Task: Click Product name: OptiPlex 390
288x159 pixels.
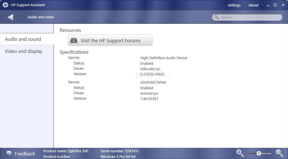Action: pyautogui.click(x=66, y=151)
